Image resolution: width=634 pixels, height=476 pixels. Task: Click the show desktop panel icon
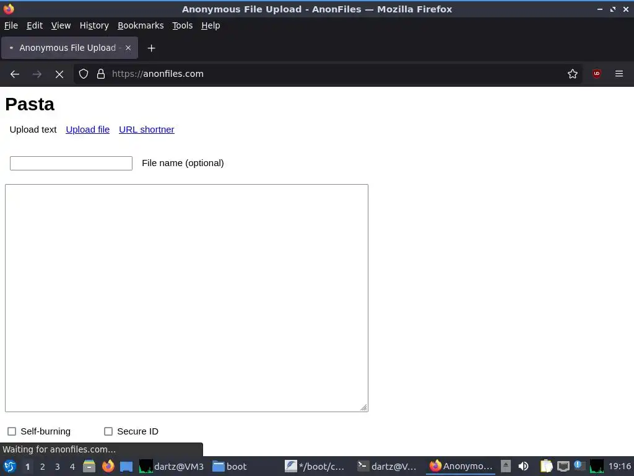[x=126, y=466]
